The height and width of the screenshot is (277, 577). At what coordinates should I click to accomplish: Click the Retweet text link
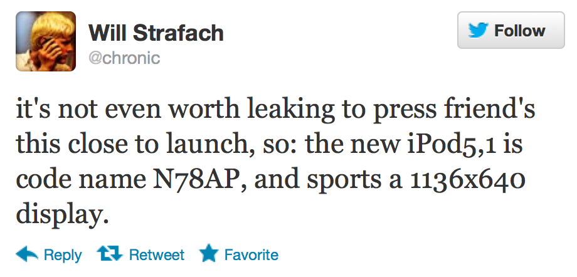156,255
